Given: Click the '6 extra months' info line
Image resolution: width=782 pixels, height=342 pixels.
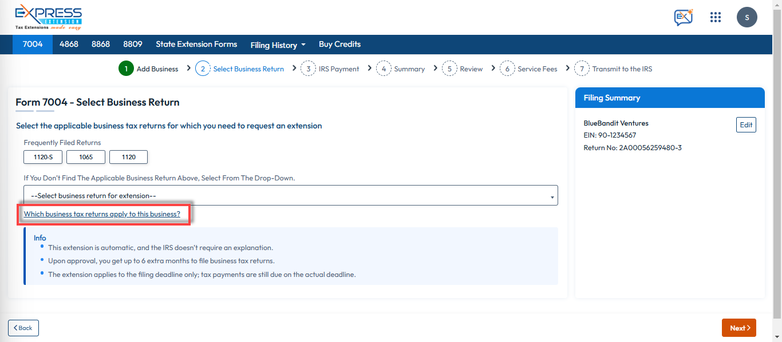Looking at the screenshot, I should click(x=161, y=261).
